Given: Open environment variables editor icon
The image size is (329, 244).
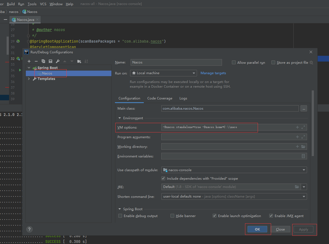Looking at the screenshot, I should pos(303,156).
